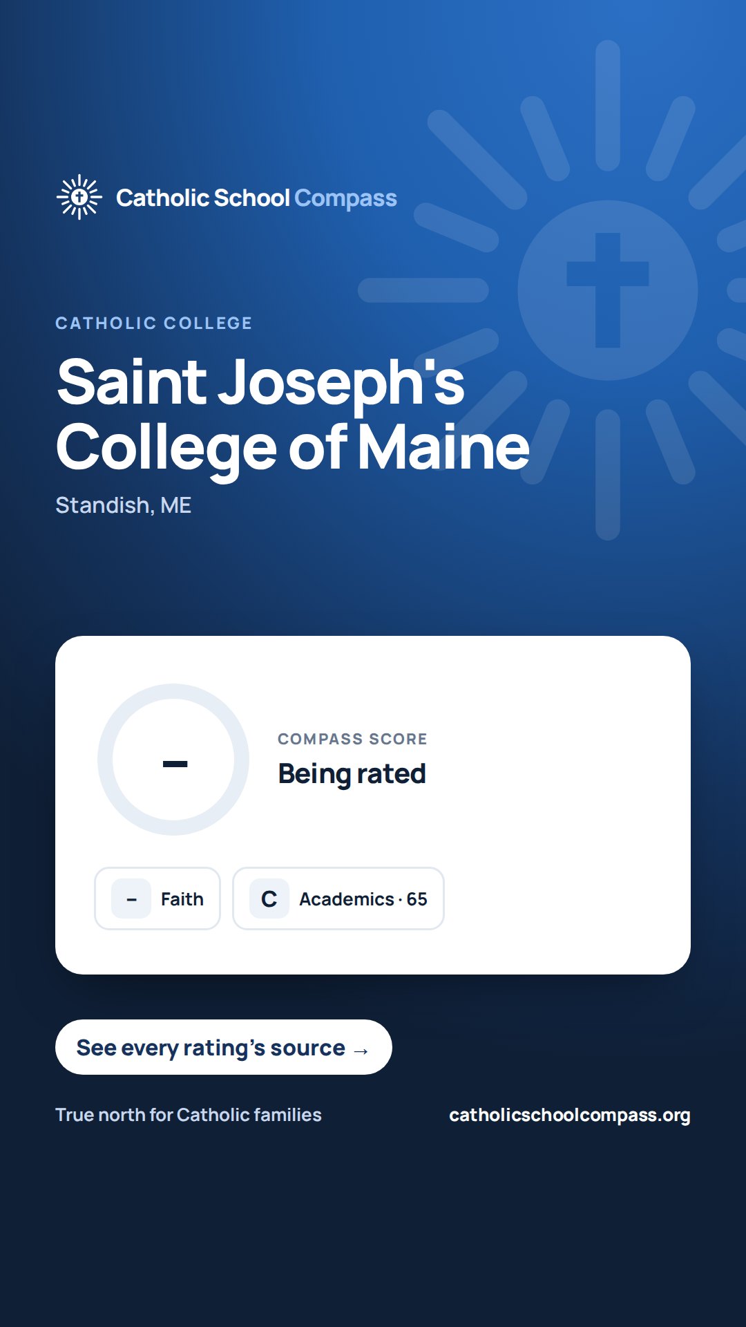Open the Catholic School Compass brand name

[x=256, y=198]
